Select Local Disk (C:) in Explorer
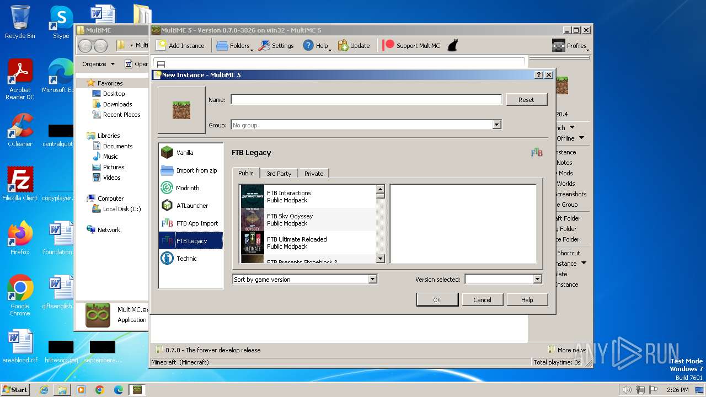This screenshot has width=706, height=397. [121, 209]
